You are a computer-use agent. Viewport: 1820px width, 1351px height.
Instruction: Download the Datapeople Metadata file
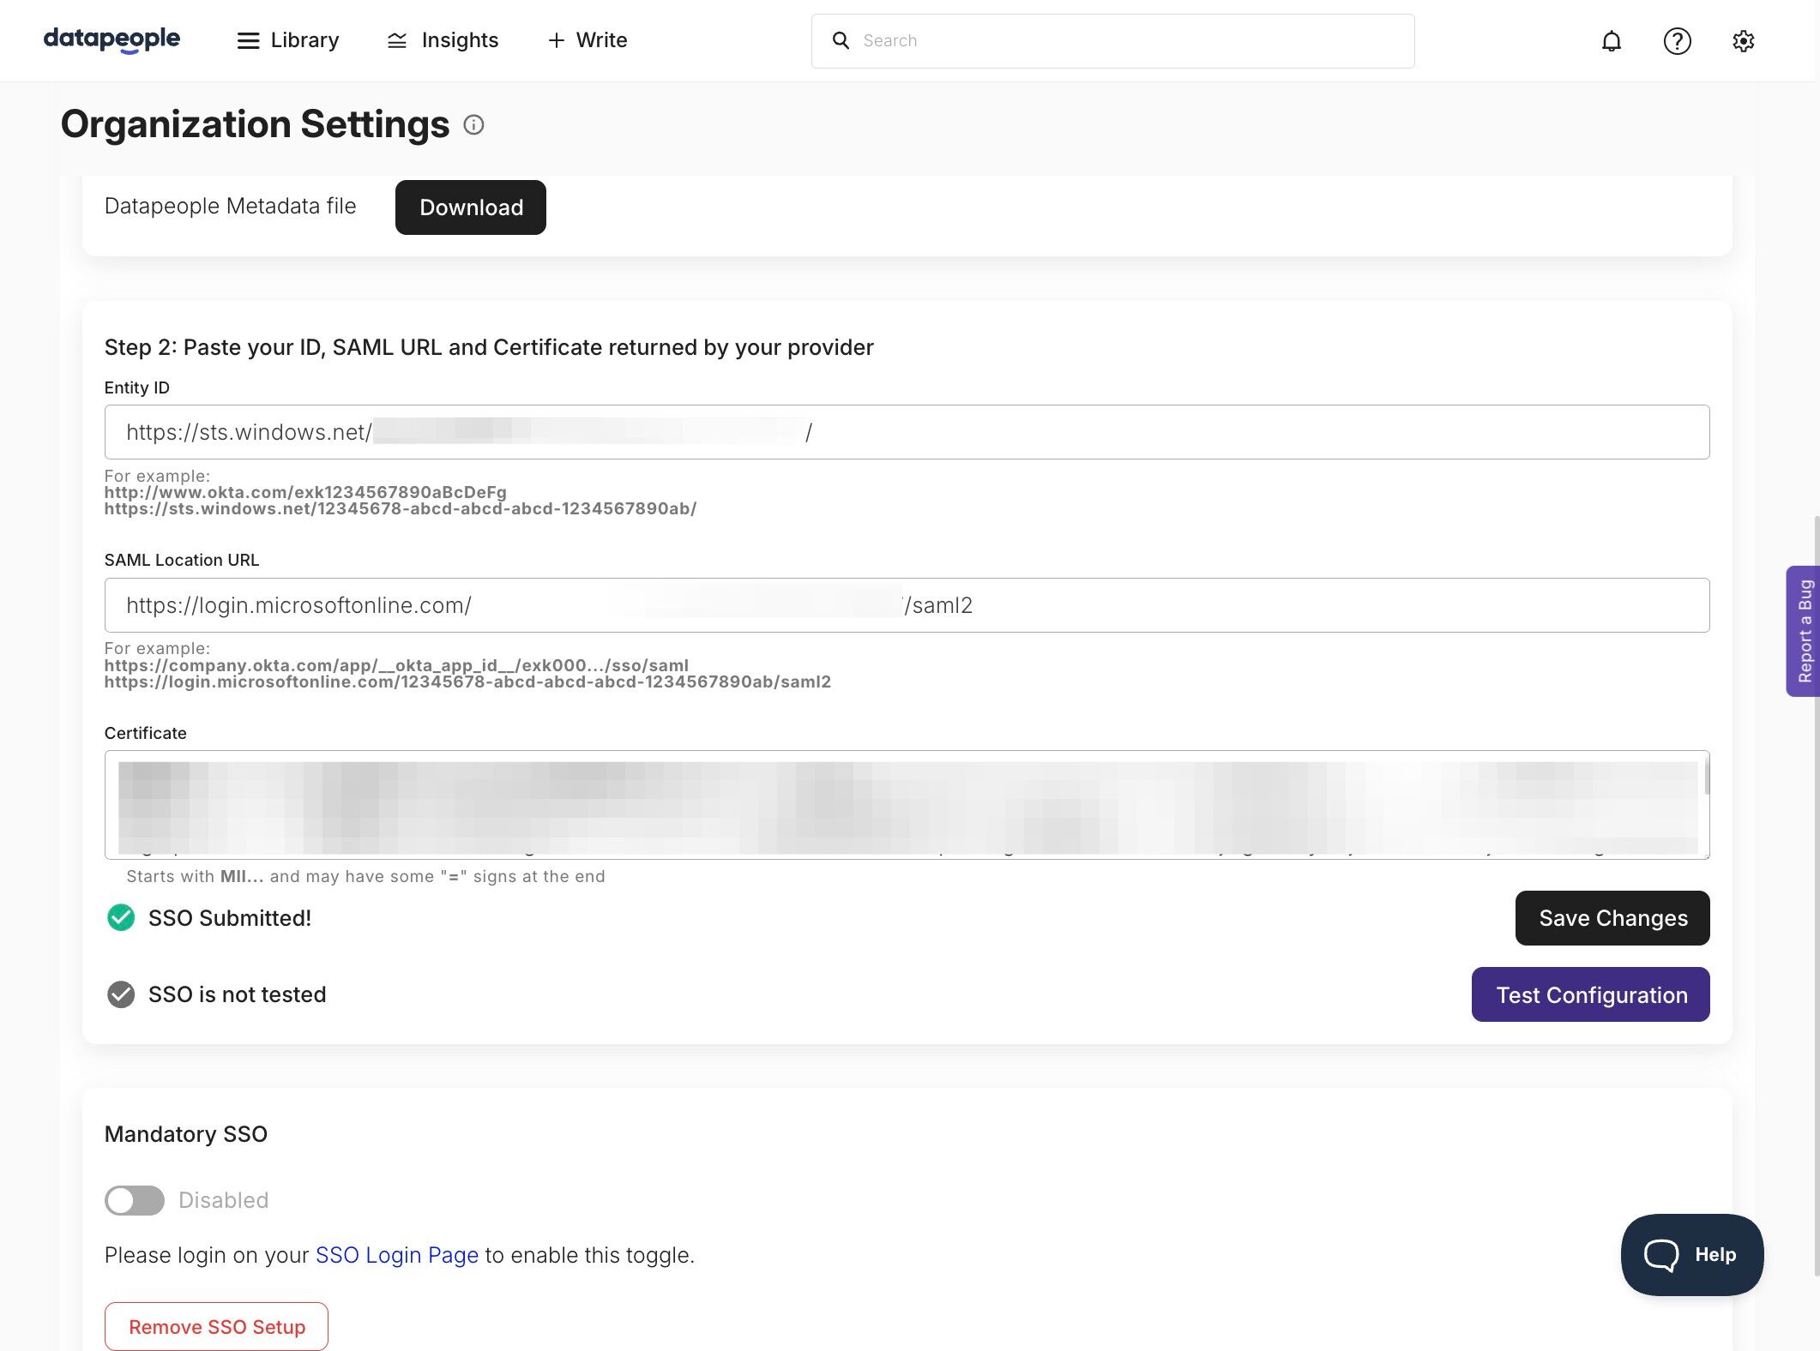pos(470,207)
